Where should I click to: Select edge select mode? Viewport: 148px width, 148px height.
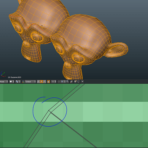(42, 82)
